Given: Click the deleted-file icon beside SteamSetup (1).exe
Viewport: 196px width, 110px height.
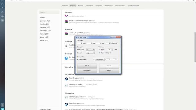Looking at the screenshot, I should click(x=66, y=98).
